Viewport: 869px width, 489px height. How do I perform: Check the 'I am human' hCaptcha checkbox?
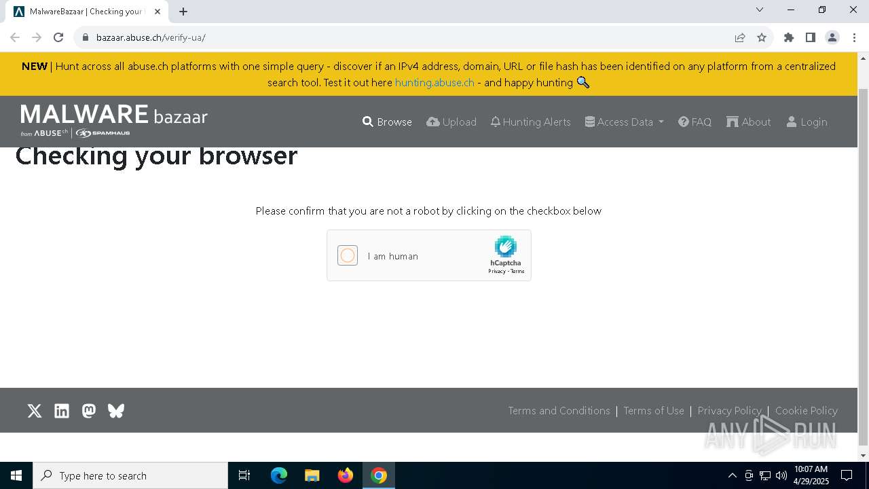tap(348, 255)
